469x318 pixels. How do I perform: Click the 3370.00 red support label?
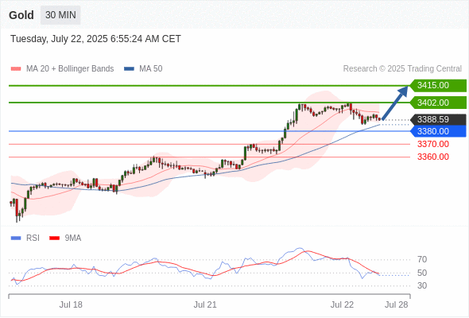433,144
